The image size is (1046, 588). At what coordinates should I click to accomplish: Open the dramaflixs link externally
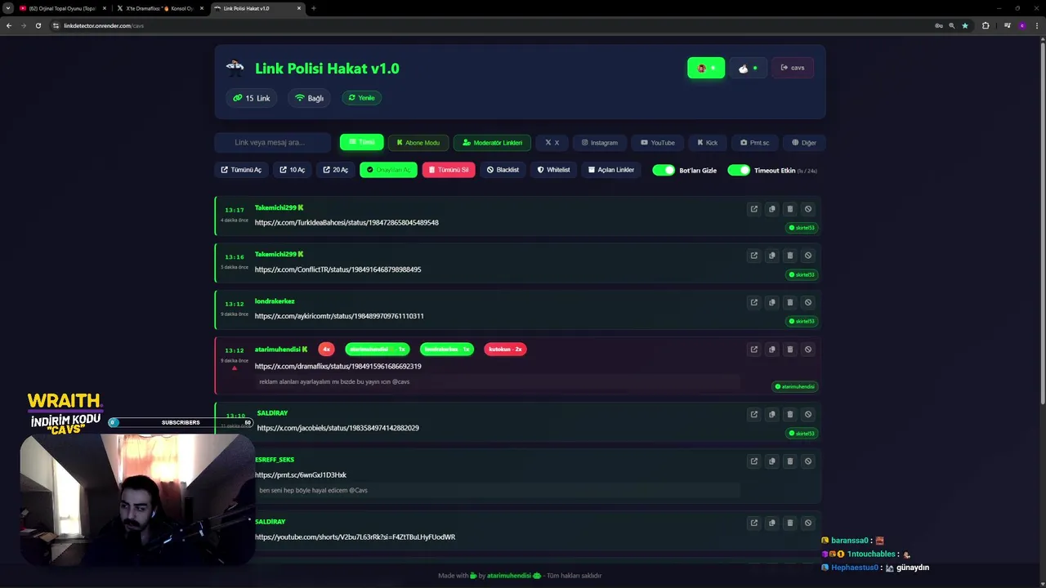[x=753, y=350]
